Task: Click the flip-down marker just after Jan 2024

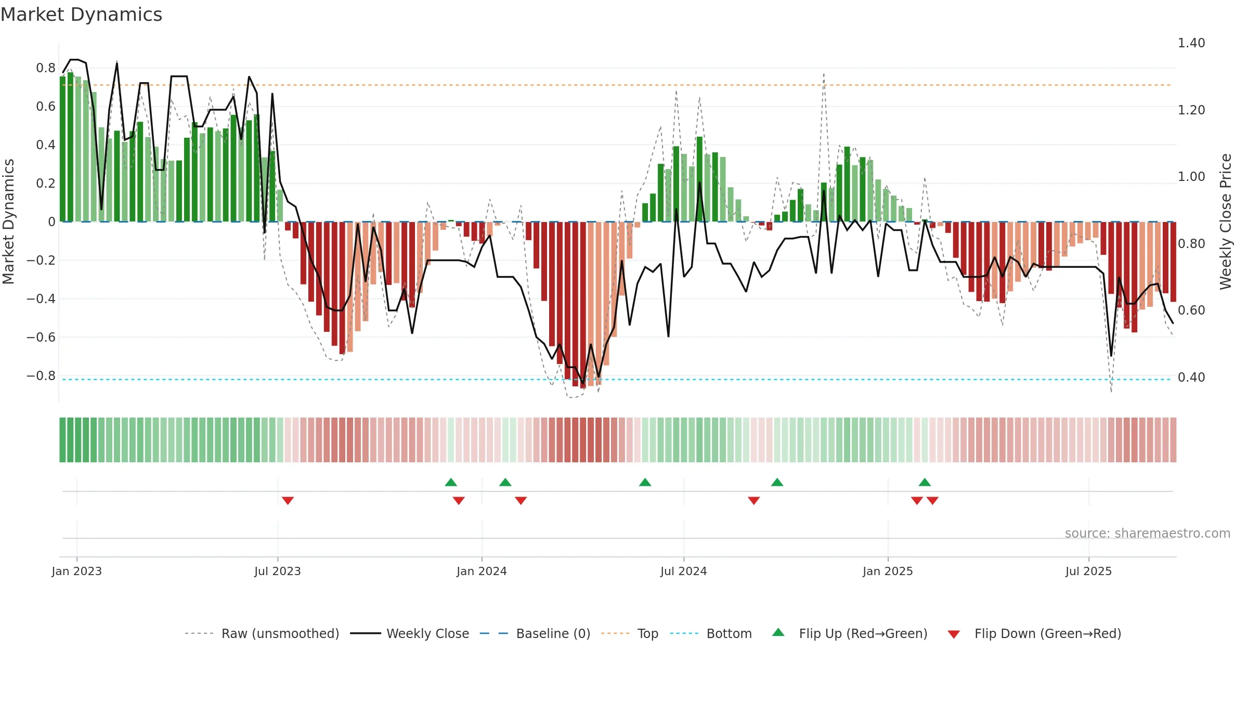Action: point(521,500)
